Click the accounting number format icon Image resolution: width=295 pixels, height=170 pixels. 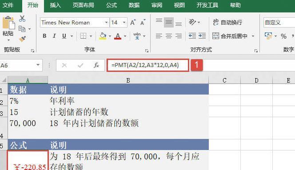pyautogui.click(x=268, y=36)
